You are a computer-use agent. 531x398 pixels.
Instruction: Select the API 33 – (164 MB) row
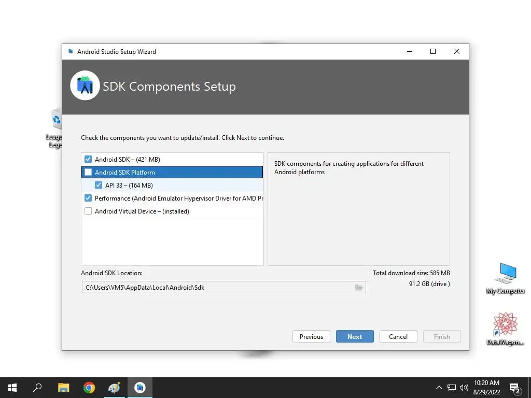[172, 185]
